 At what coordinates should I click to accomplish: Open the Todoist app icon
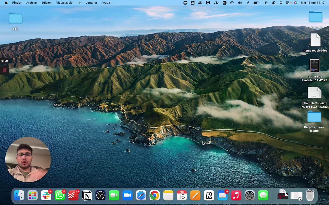coord(73,196)
